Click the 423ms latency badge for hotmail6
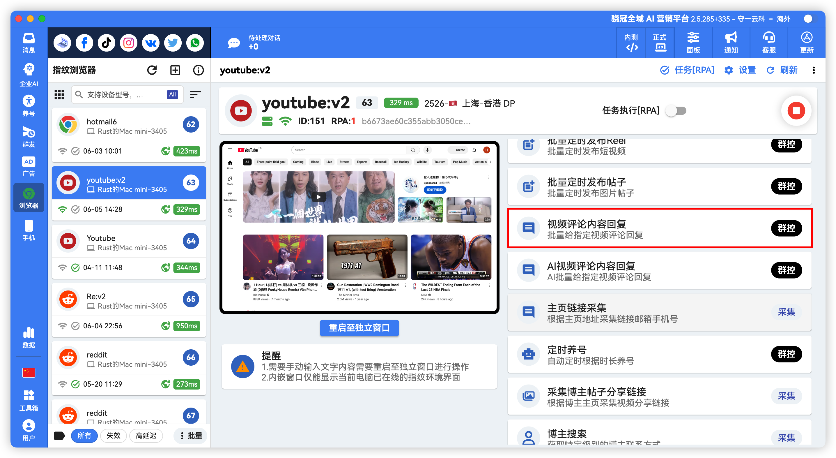The width and height of the screenshot is (836, 458). coord(187,151)
